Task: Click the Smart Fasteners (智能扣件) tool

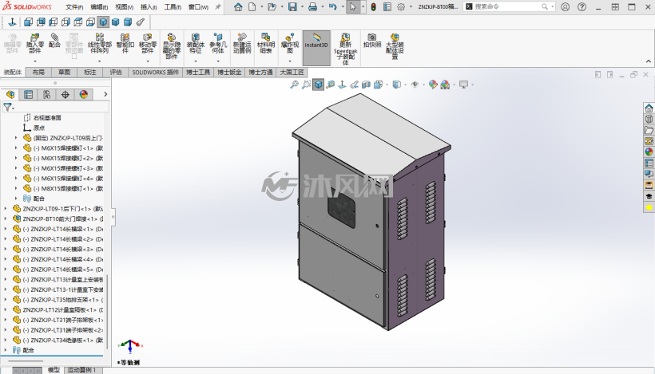Action: tap(125, 43)
